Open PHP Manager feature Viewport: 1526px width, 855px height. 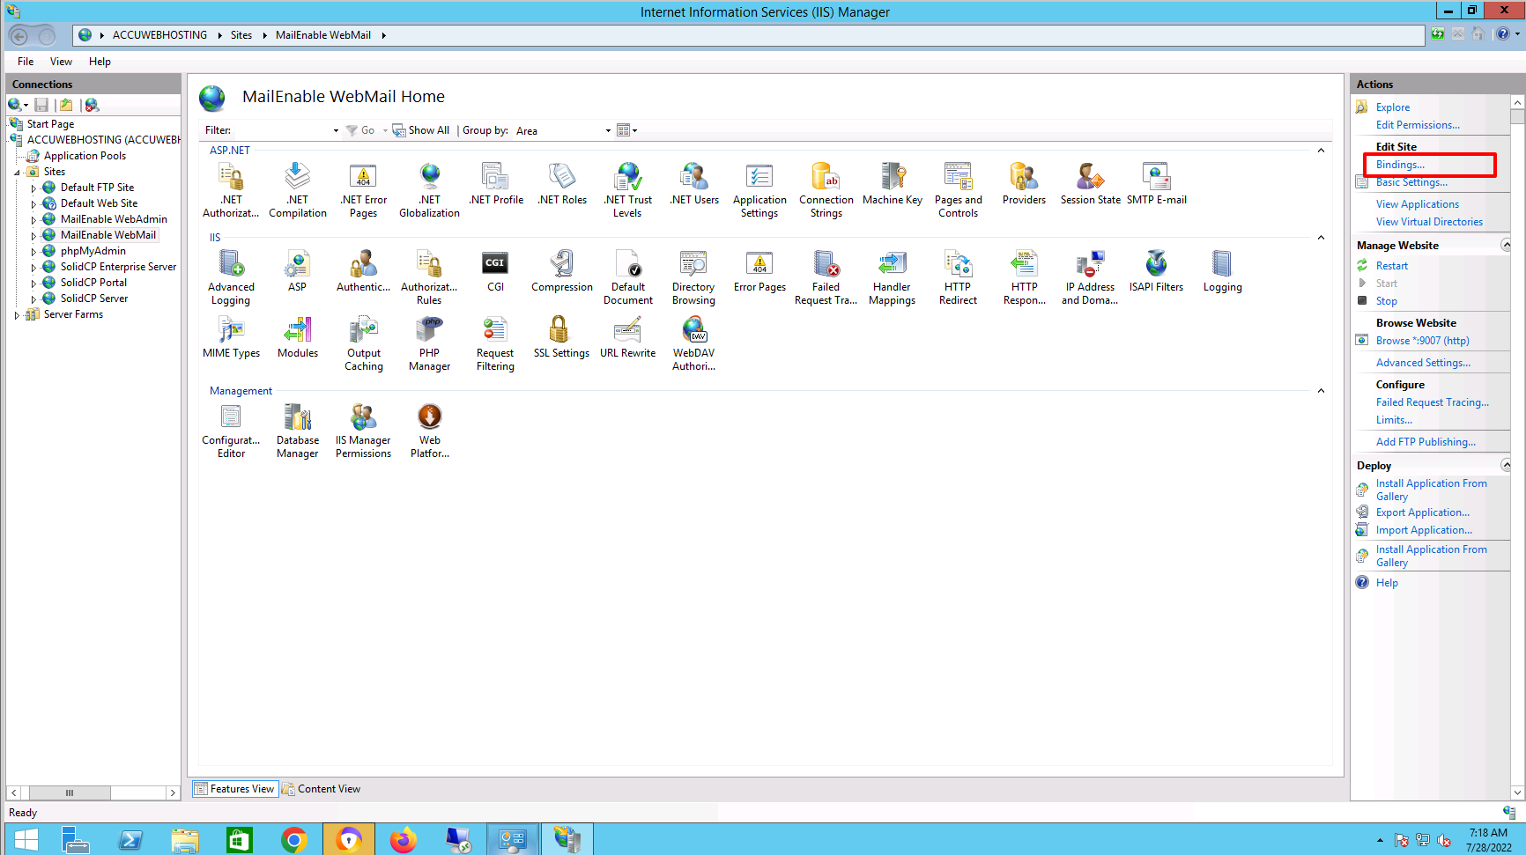click(429, 343)
